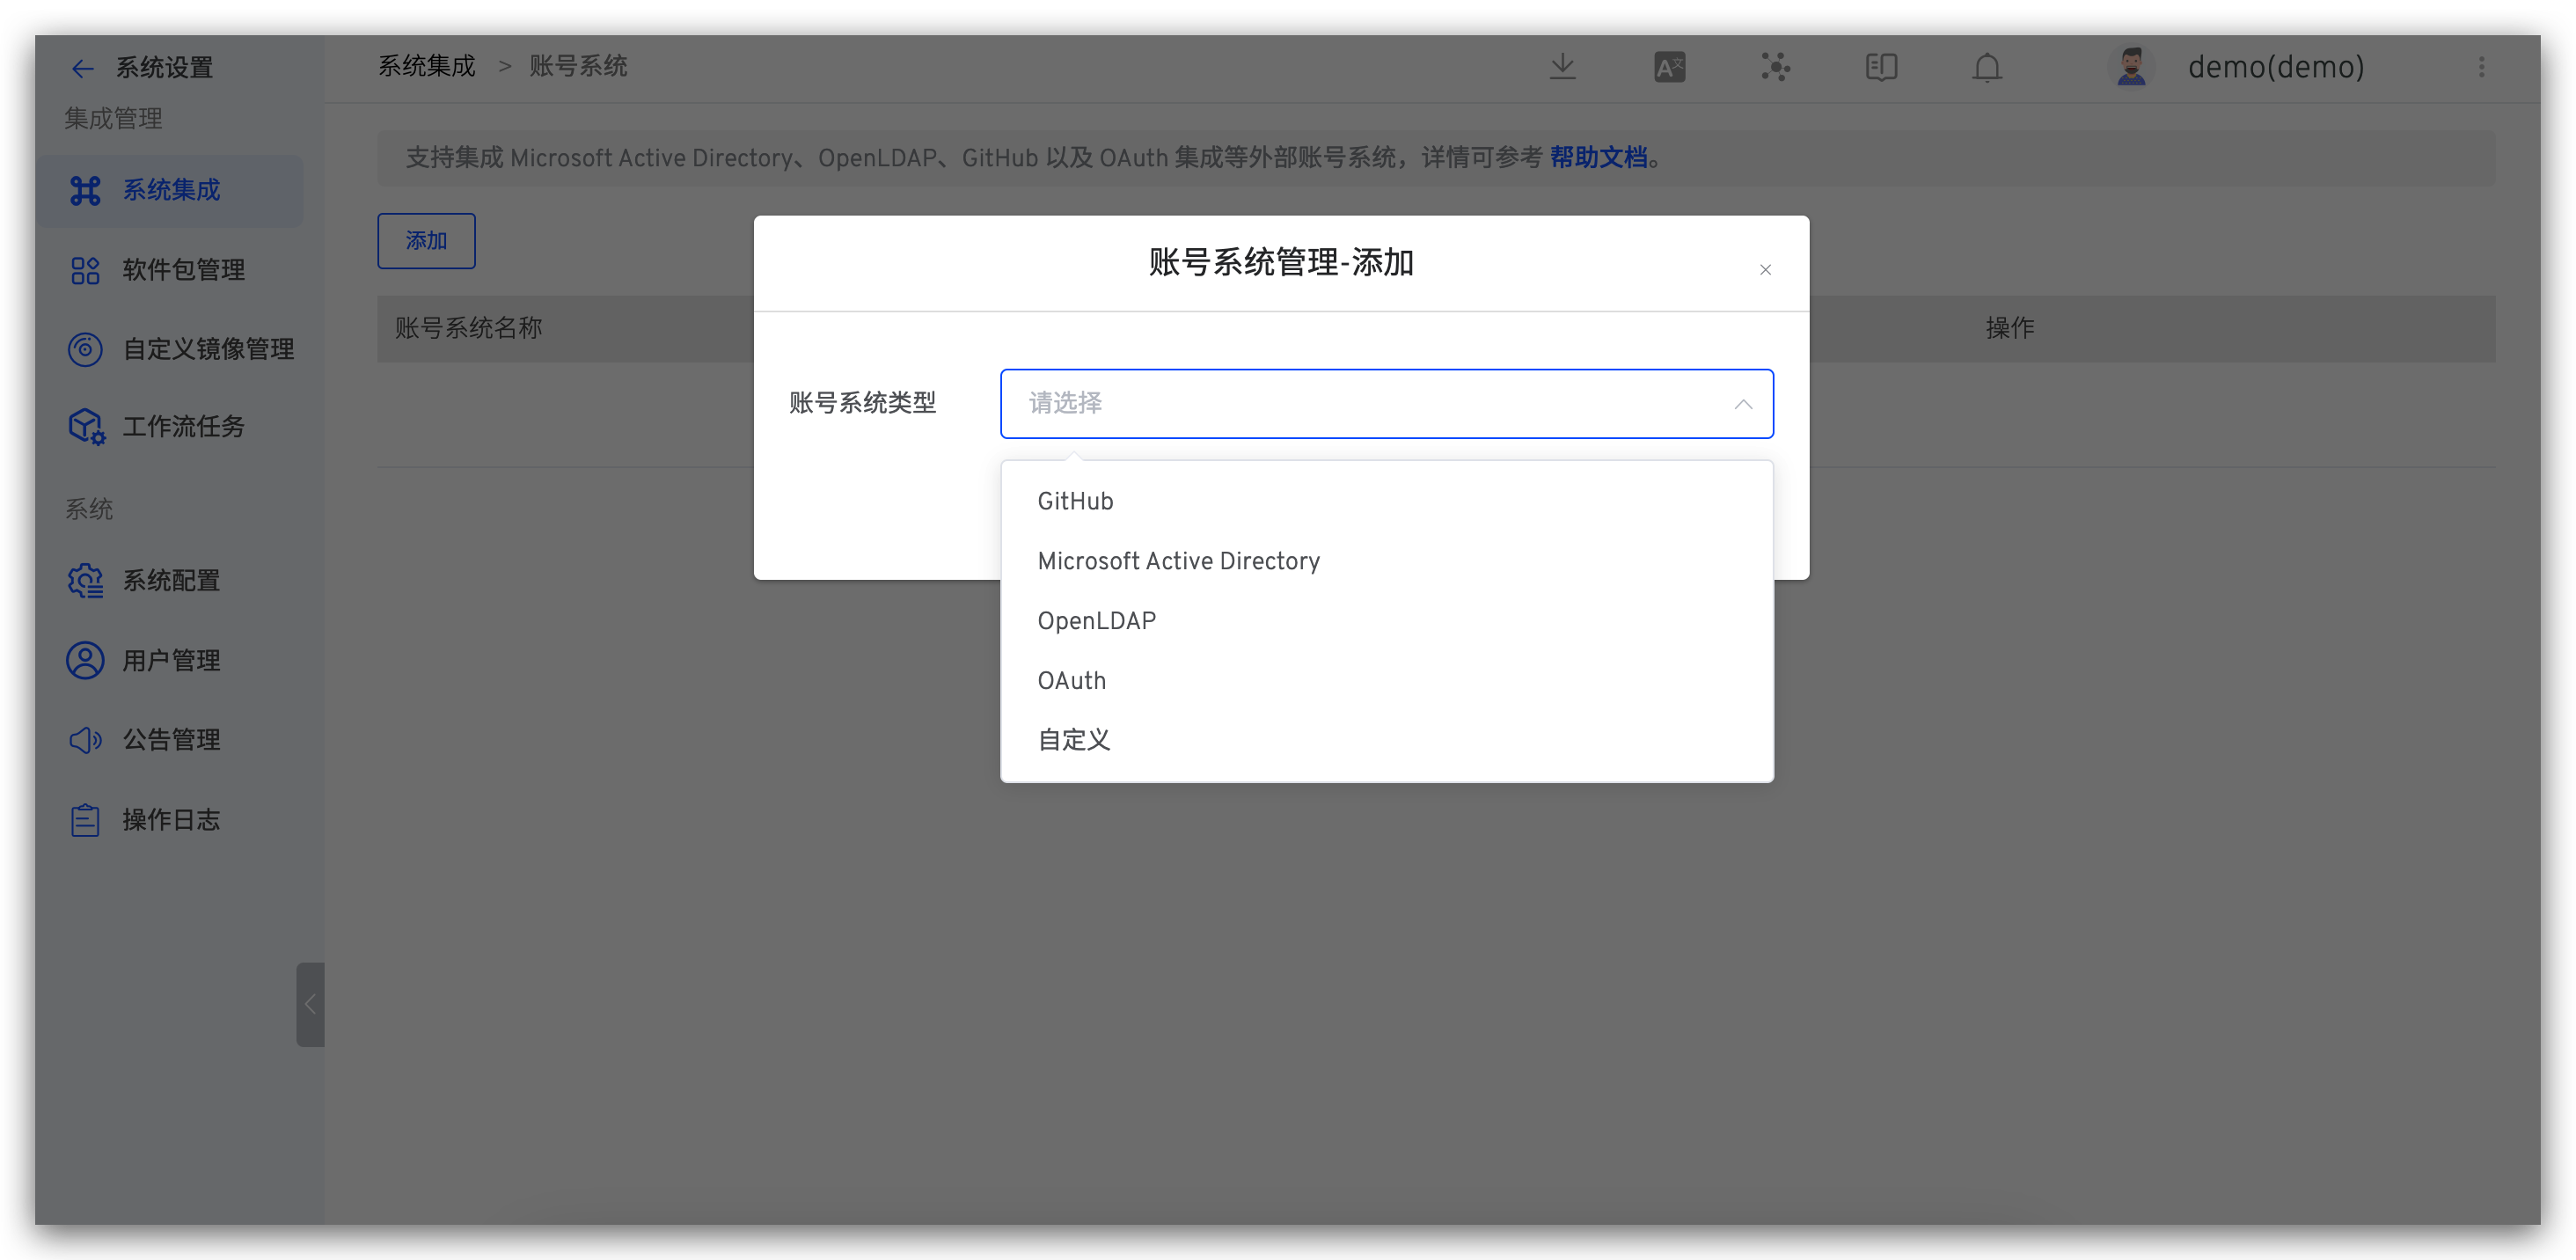Click the download icon in top bar
This screenshot has height=1260, width=2576.
[1562, 67]
